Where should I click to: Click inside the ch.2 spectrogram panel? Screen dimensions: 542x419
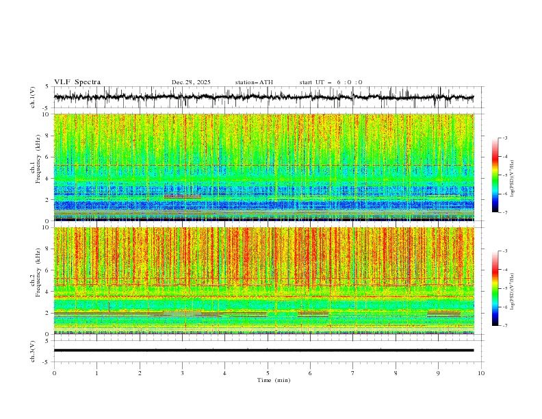point(263,281)
